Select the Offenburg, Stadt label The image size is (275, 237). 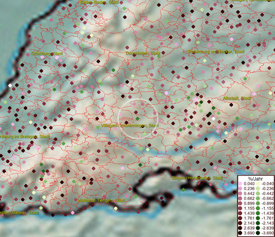pos(47,54)
